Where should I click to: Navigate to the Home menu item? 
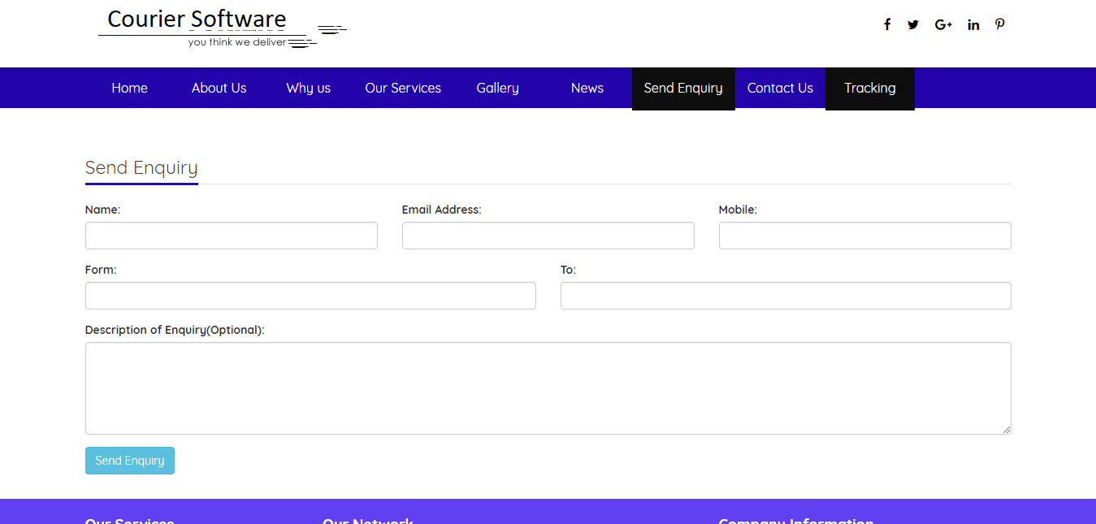[x=129, y=88]
